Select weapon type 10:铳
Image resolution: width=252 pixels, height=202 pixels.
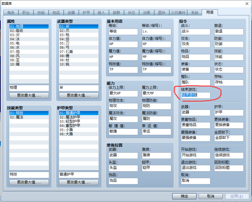79,64
